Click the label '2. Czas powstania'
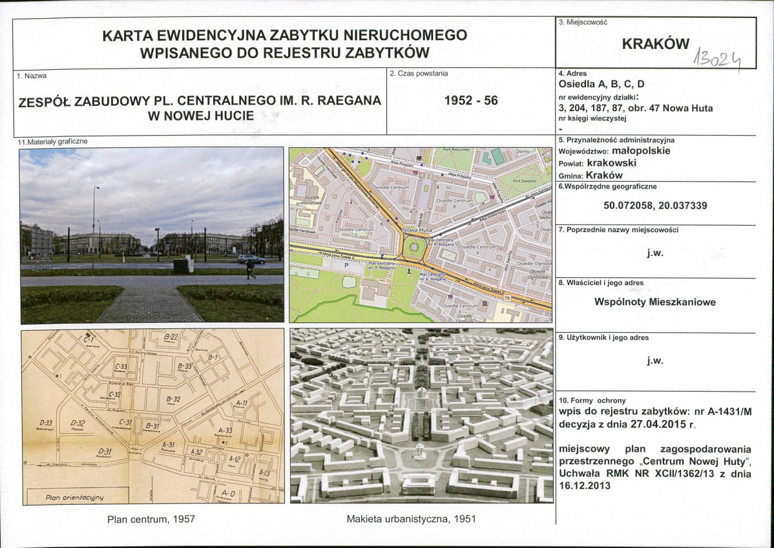This screenshot has height=548, width=774. pyautogui.click(x=419, y=74)
